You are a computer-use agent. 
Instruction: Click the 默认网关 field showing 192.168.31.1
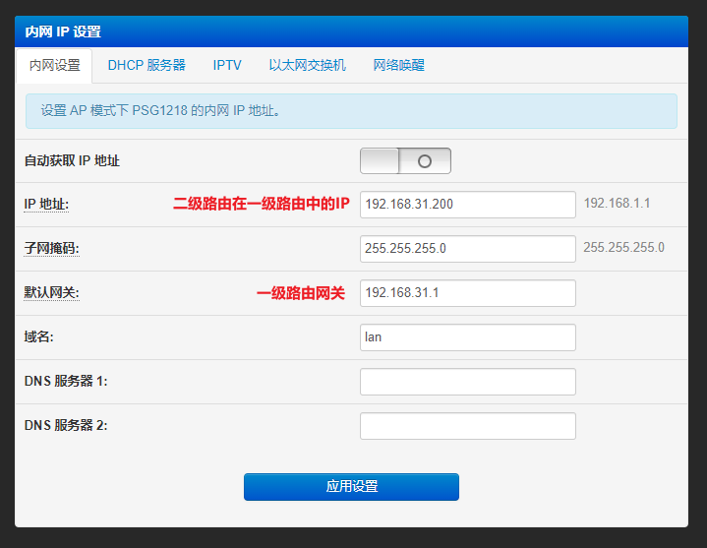pos(467,293)
